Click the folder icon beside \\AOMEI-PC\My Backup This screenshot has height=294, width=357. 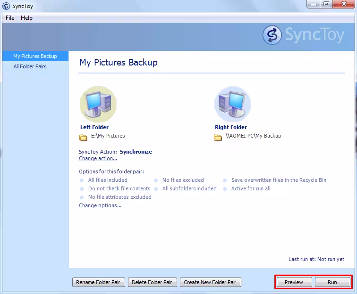218,137
